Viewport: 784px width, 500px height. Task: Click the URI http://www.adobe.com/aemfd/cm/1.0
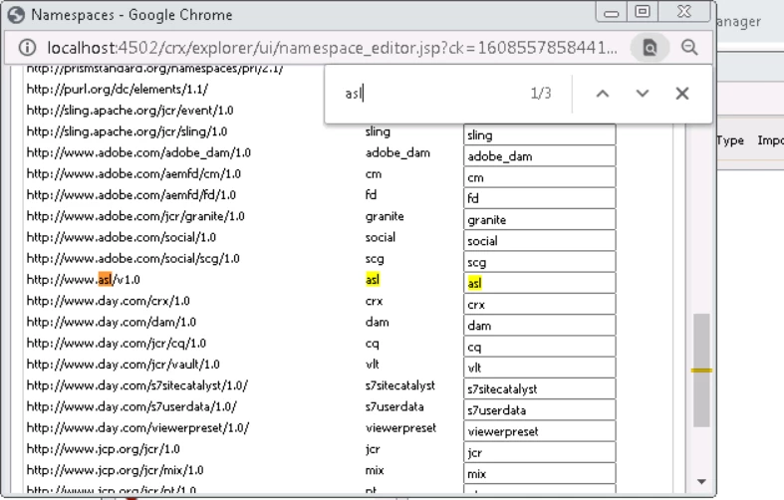pos(133,174)
